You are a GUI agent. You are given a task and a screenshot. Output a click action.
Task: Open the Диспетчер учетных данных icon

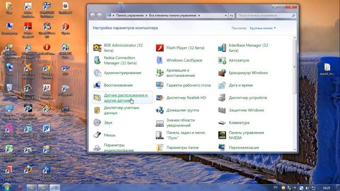coord(97,110)
